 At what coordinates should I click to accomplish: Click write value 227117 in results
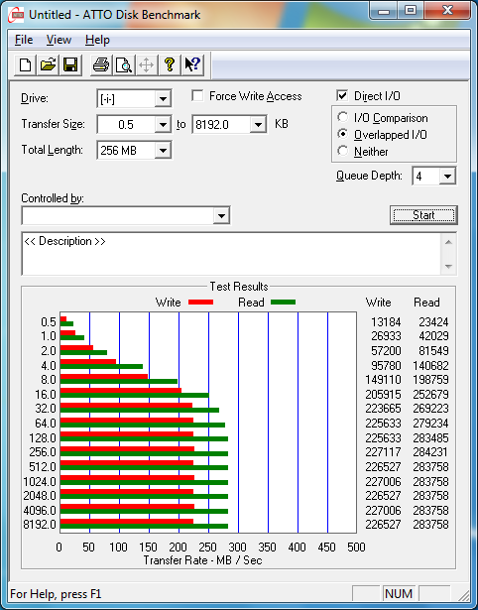383,452
